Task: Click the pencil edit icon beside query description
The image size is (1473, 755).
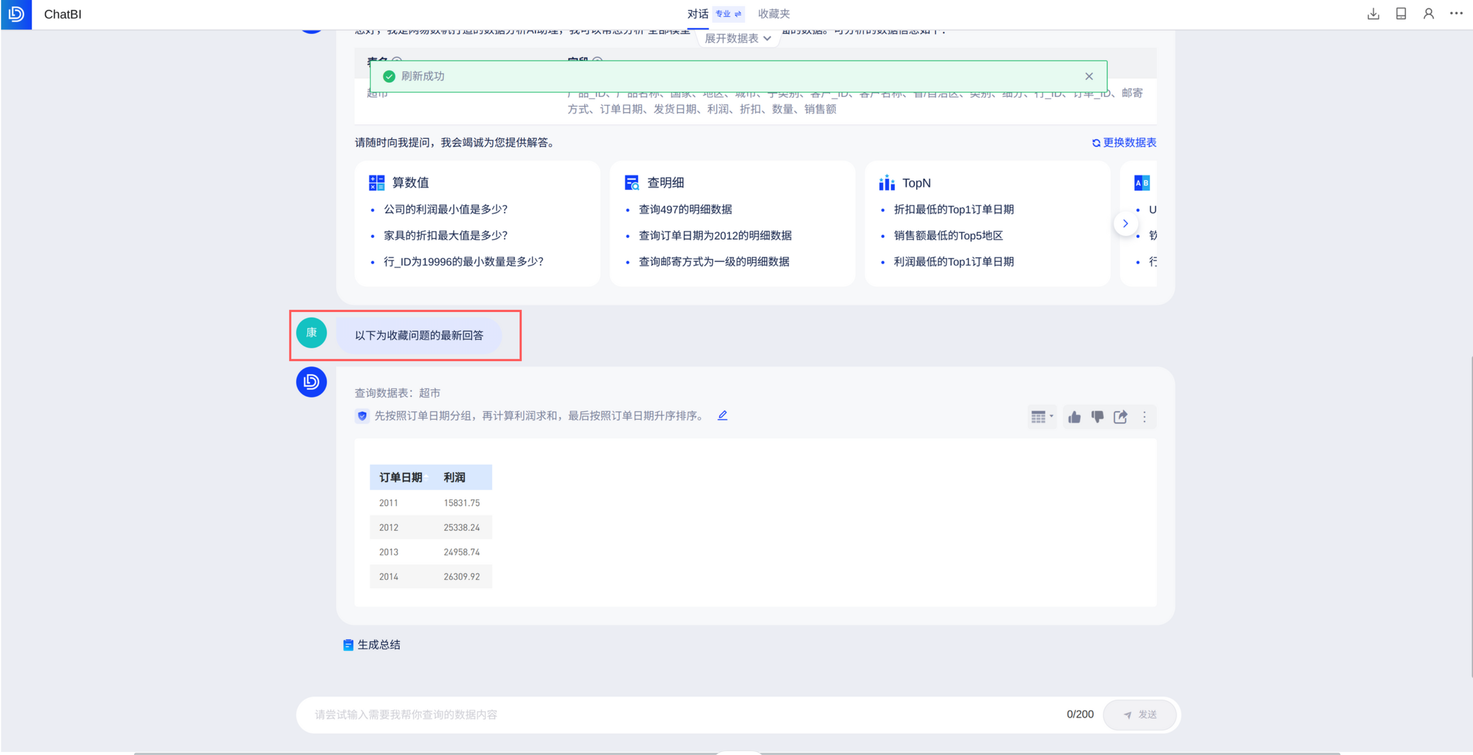Action: pos(722,415)
